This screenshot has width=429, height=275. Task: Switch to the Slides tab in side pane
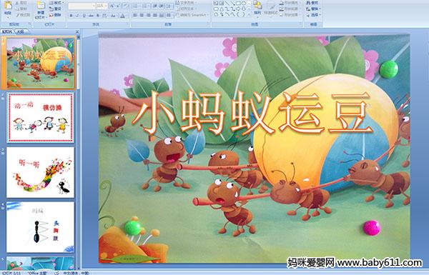(x=7, y=31)
